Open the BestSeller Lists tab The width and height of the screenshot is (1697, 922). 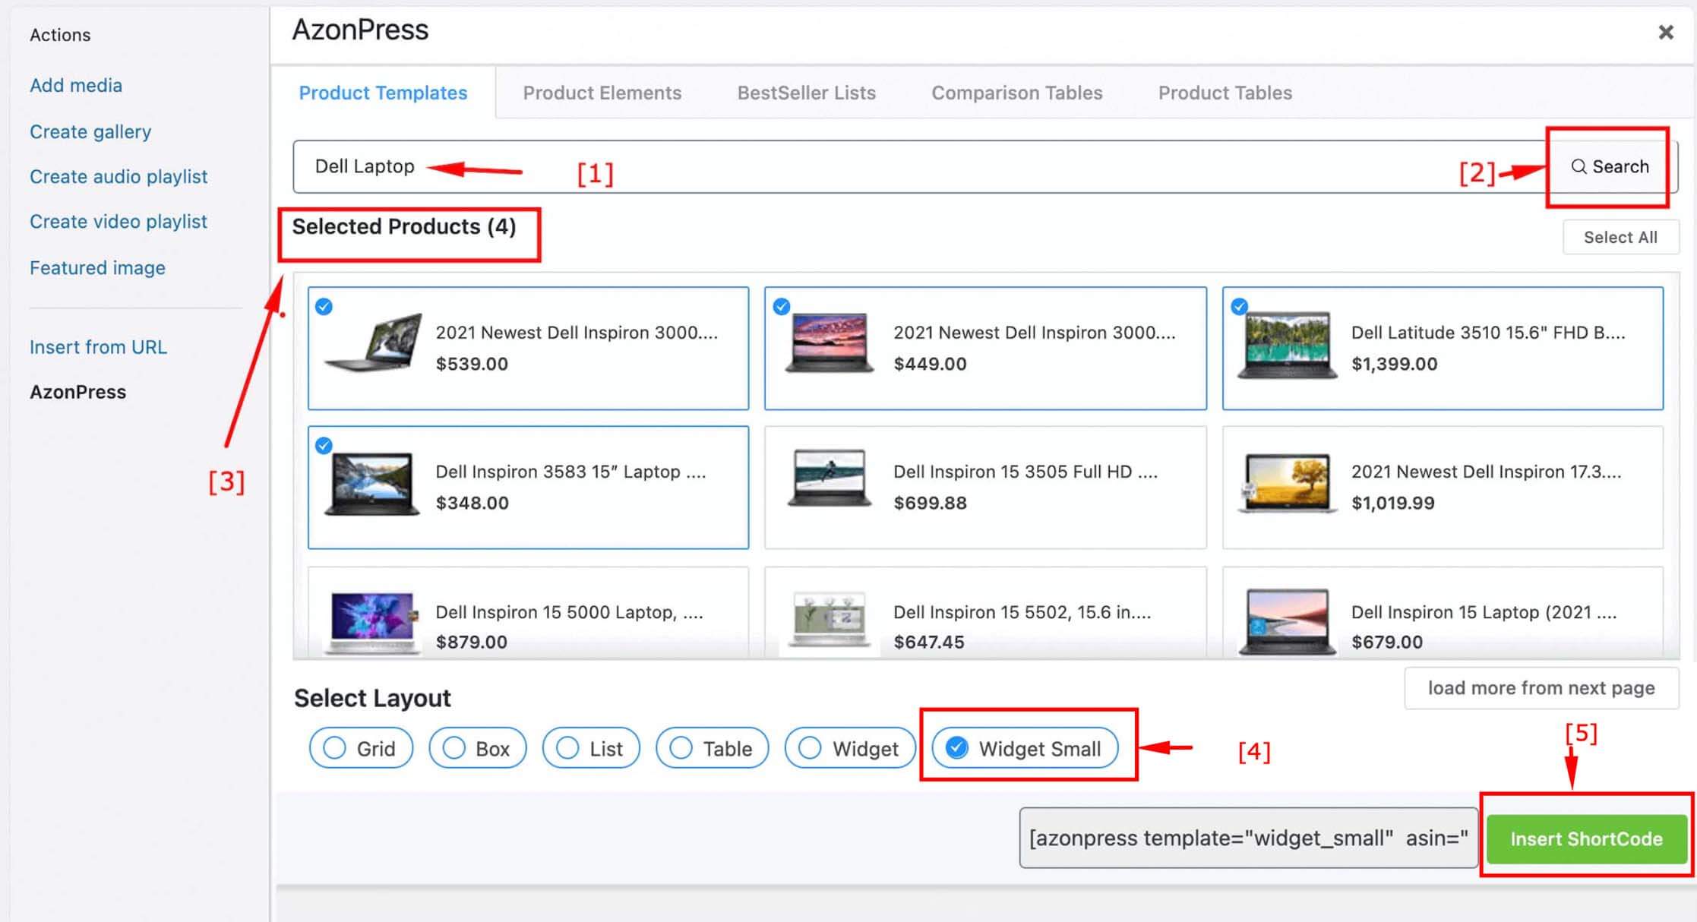806,93
